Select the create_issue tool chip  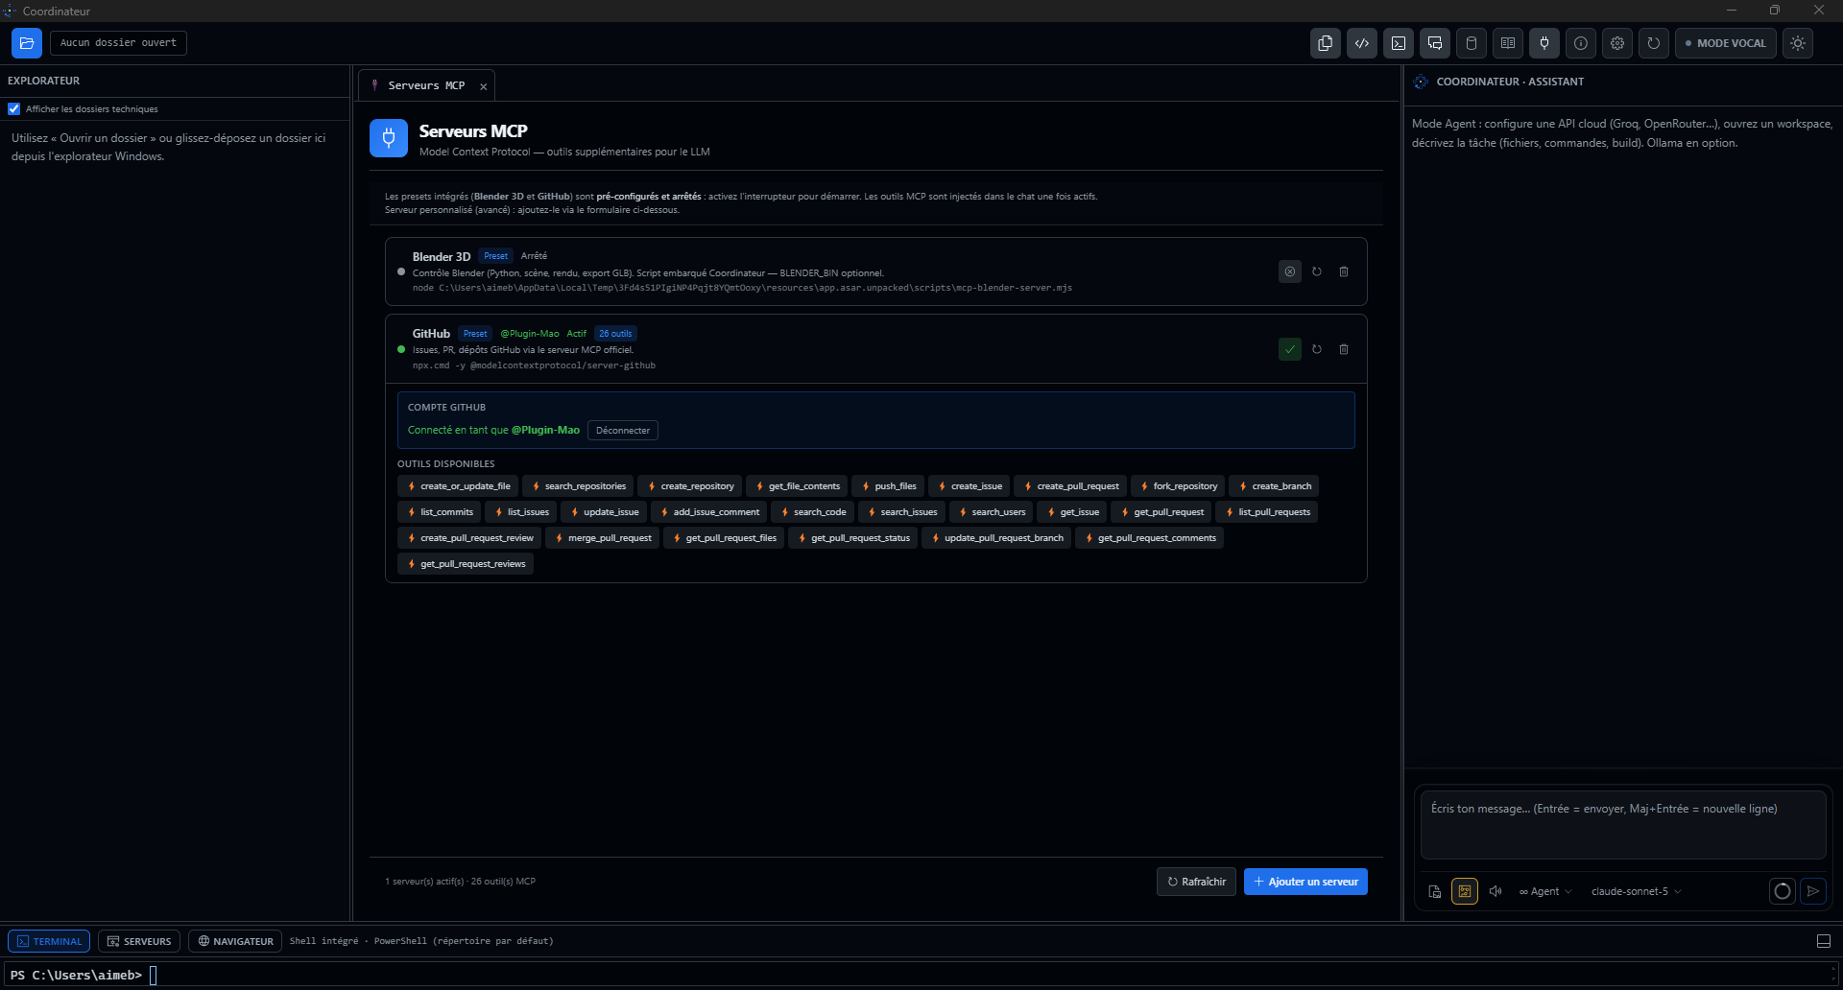[x=969, y=486]
